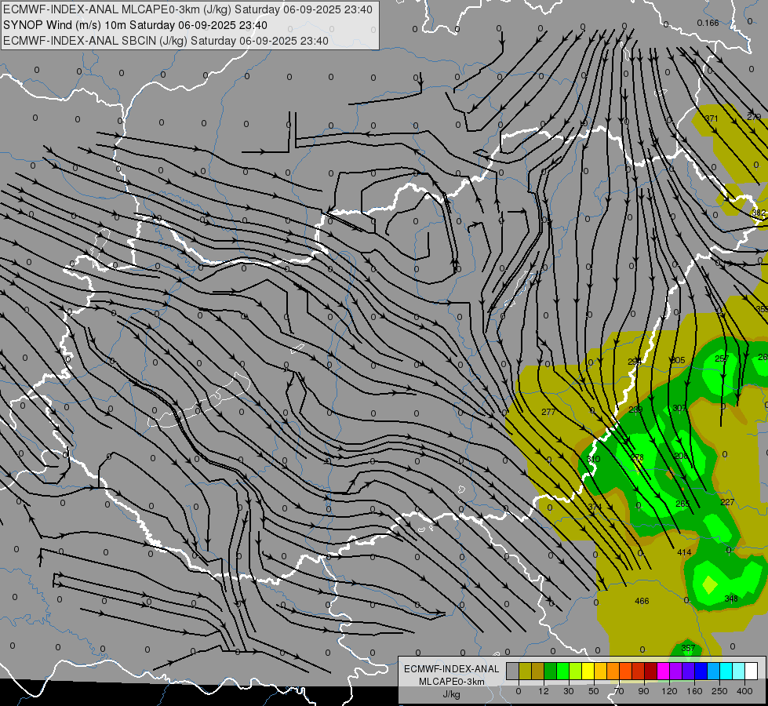This screenshot has height=706, width=768.
Task: Click the 371 value on the map
Action: pos(712,118)
